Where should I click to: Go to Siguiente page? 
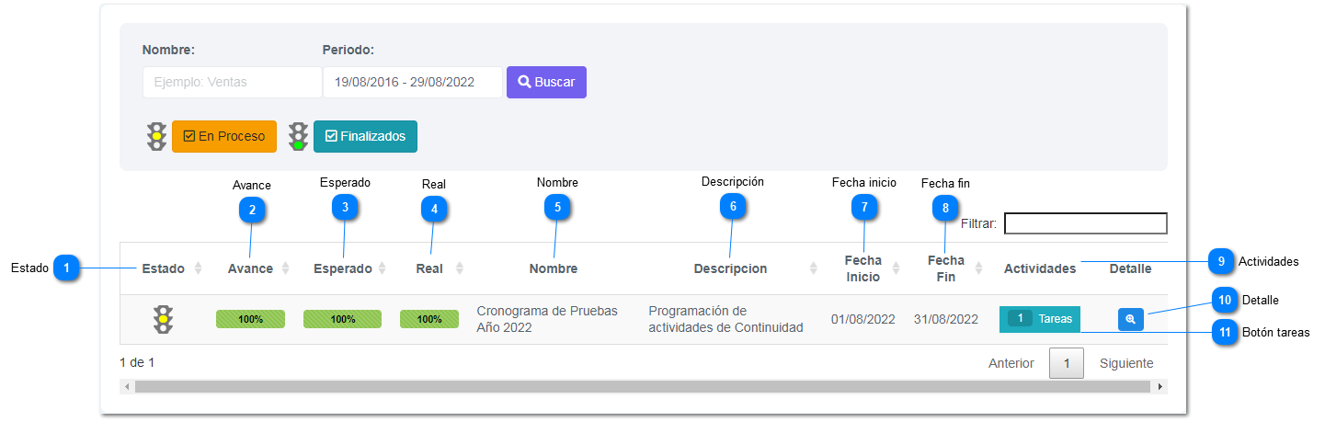click(1126, 363)
